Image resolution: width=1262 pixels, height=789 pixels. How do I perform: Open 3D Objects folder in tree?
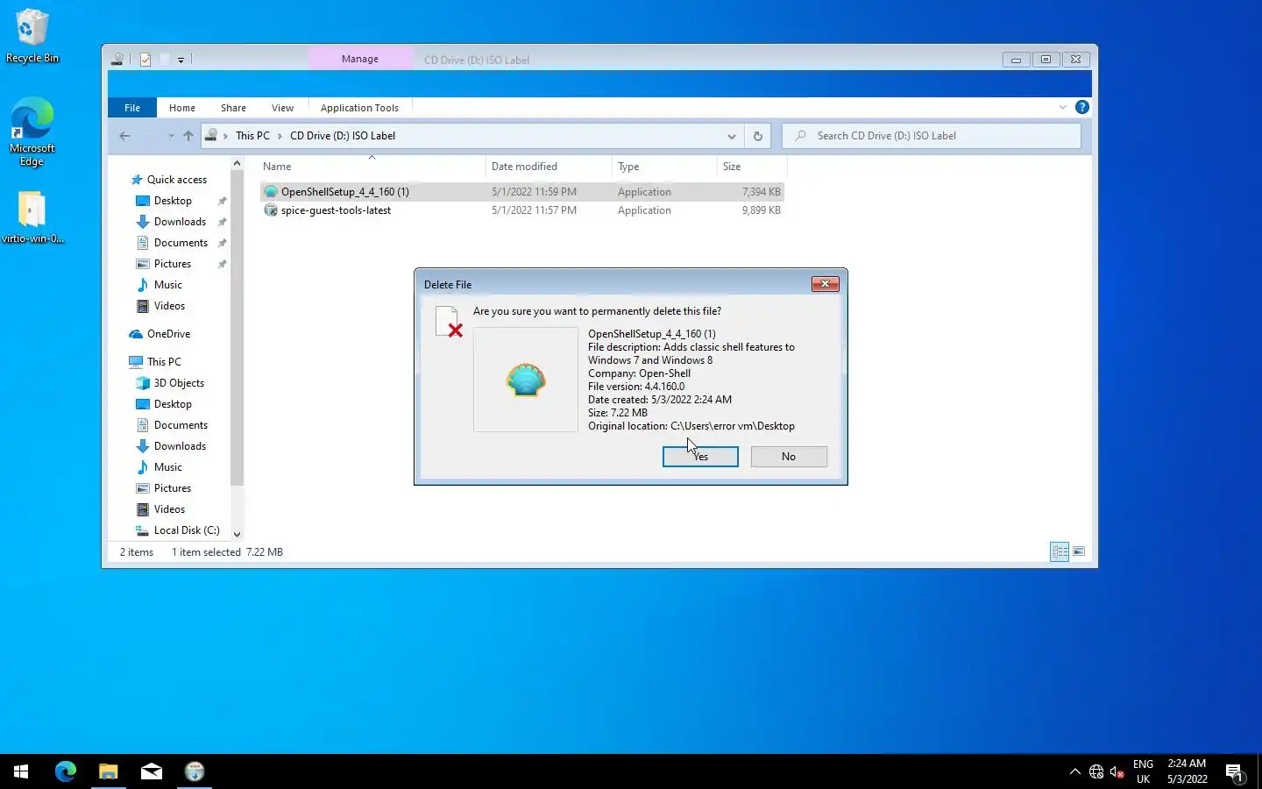(x=179, y=383)
